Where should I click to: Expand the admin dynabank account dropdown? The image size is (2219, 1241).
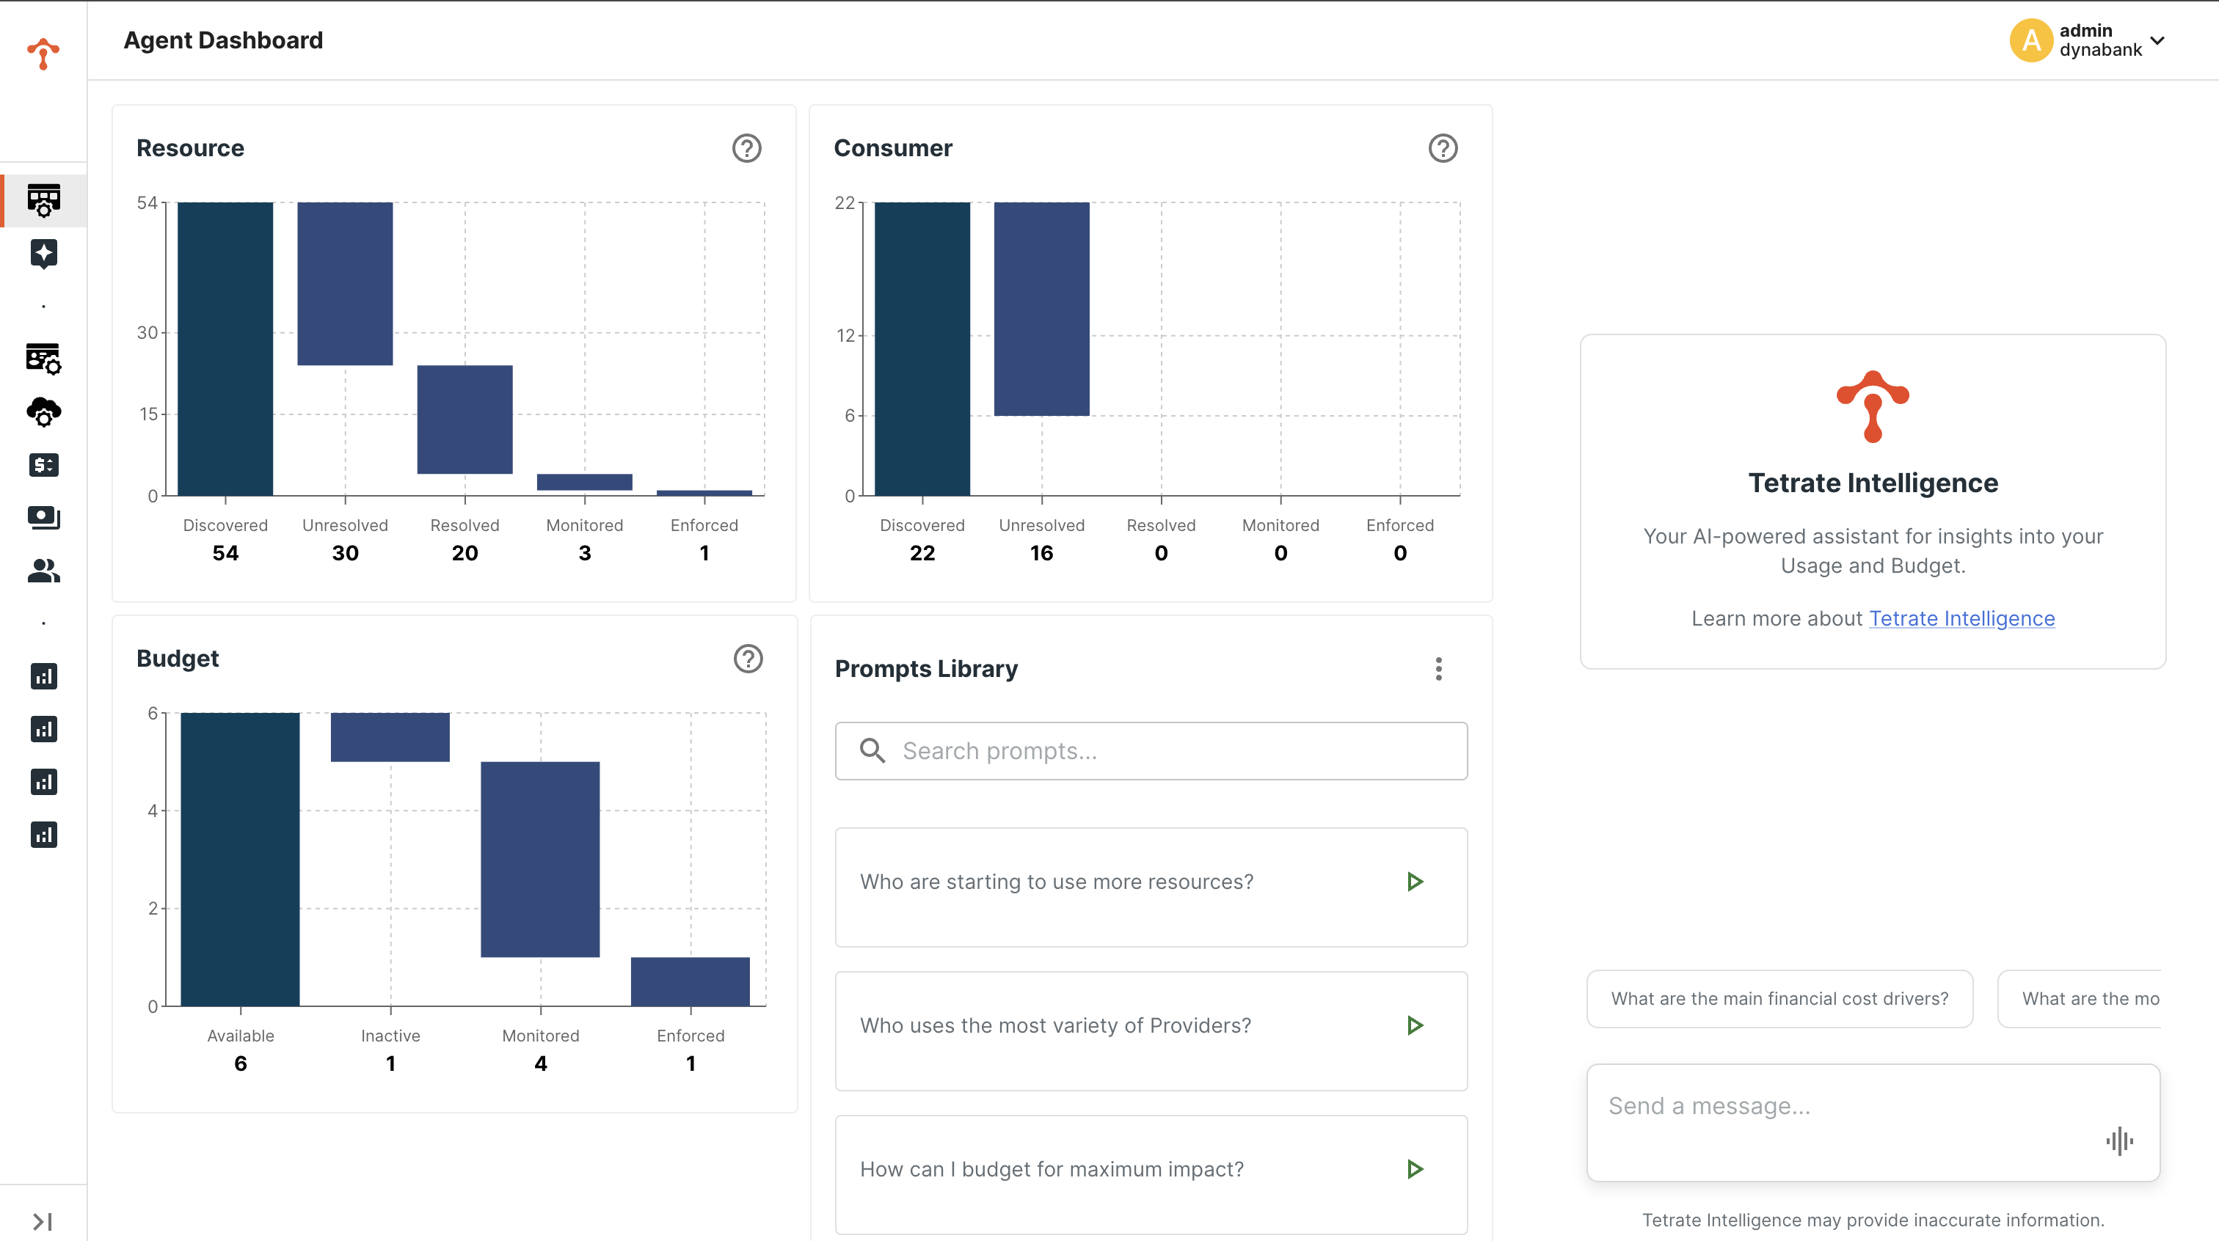[2158, 40]
